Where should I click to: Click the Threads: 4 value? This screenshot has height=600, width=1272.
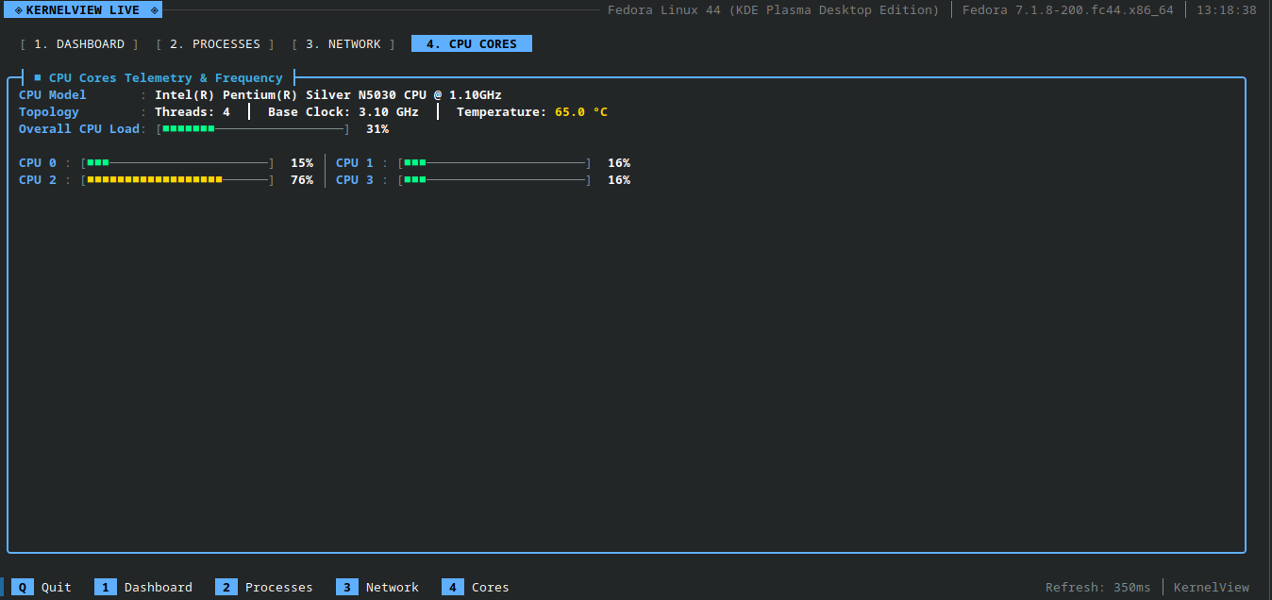pos(192,112)
